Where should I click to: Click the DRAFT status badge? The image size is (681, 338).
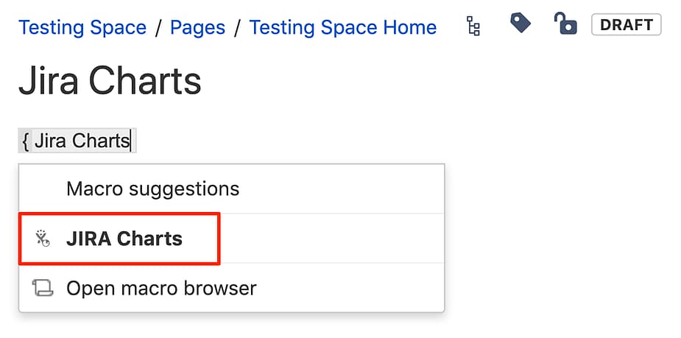(x=627, y=24)
